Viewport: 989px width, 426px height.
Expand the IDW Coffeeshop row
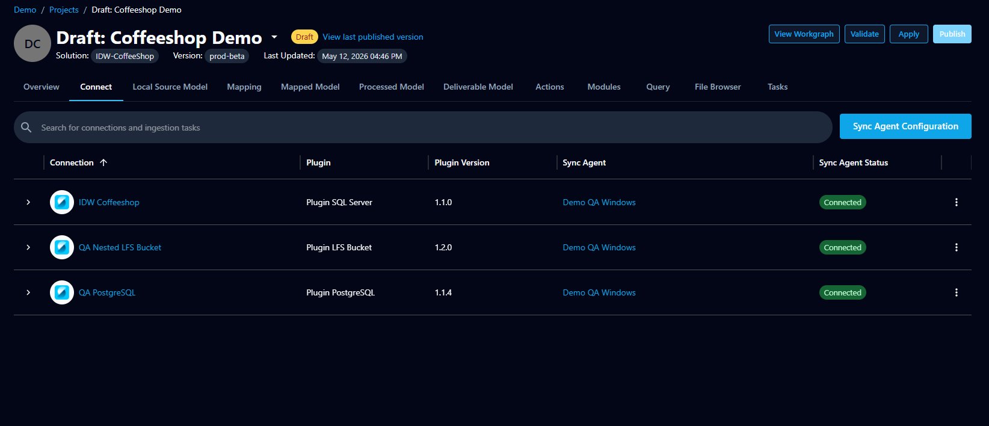(x=28, y=202)
